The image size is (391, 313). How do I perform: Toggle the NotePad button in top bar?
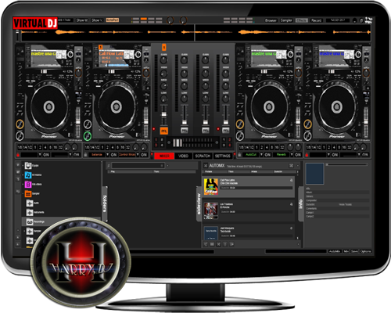(113, 20)
